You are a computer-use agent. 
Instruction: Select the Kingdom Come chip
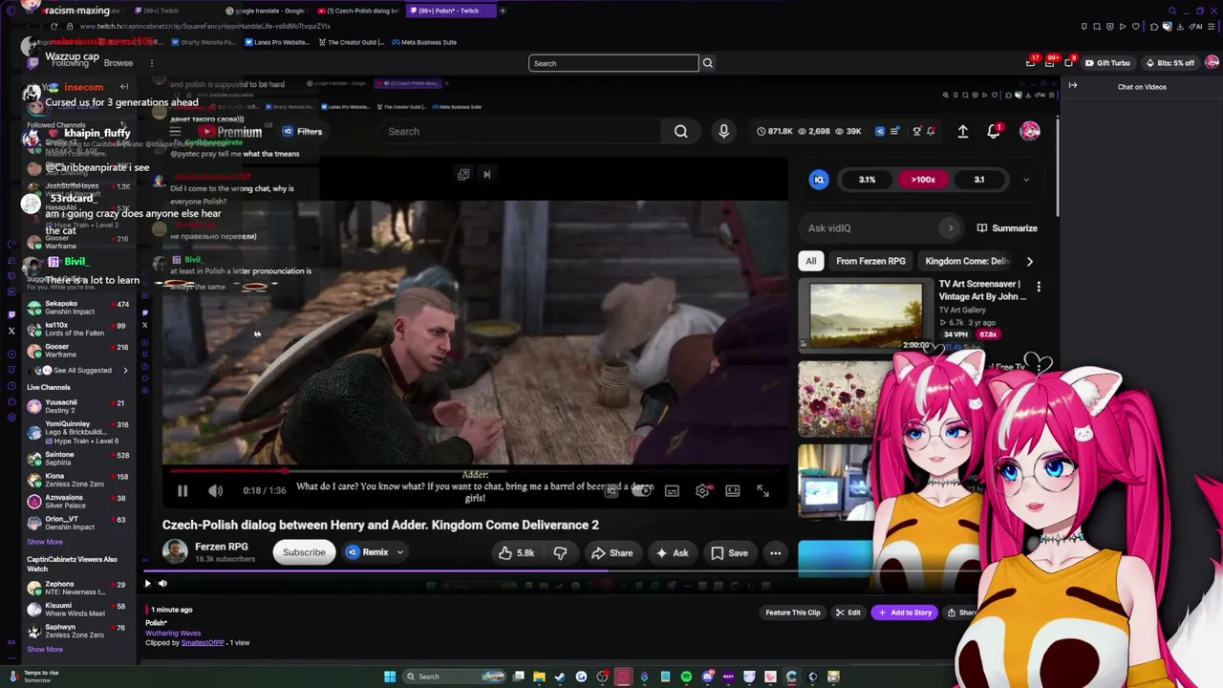(x=967, y=261)
